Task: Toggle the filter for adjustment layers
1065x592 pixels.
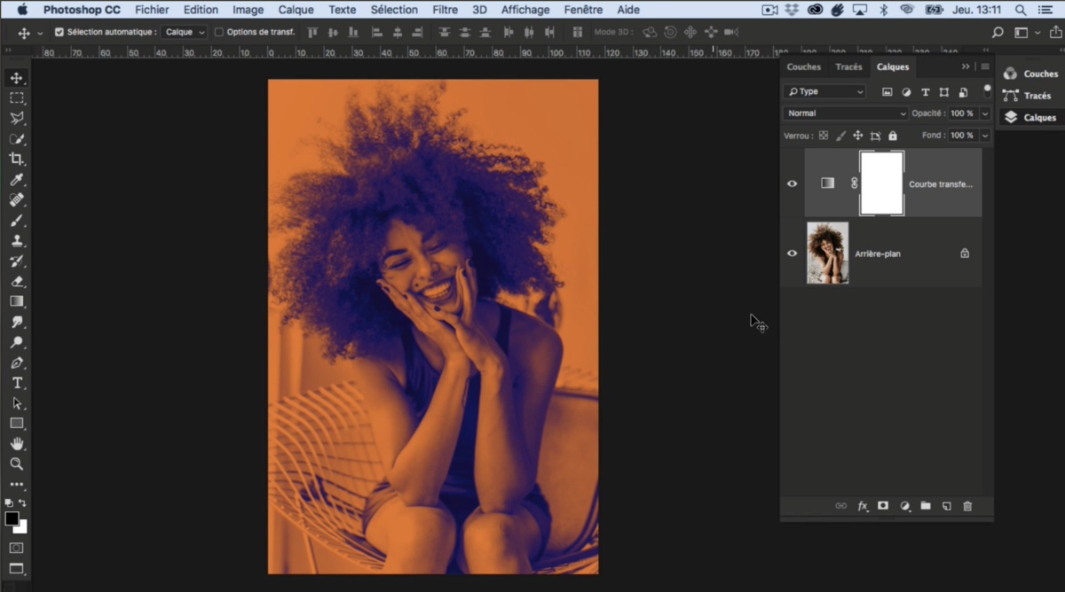Action: 906,91
